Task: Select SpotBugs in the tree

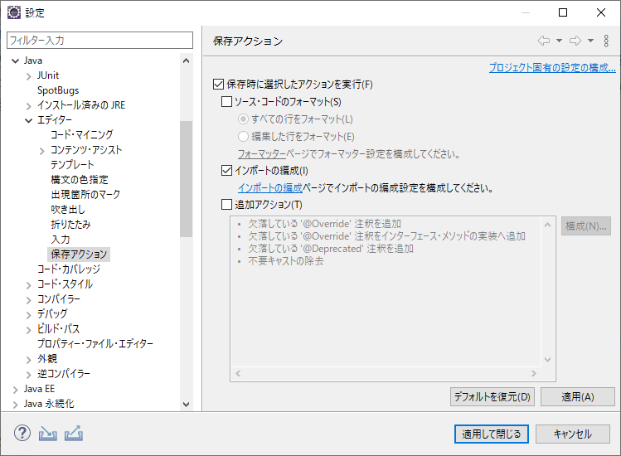Action: click(x=58, y=90)
